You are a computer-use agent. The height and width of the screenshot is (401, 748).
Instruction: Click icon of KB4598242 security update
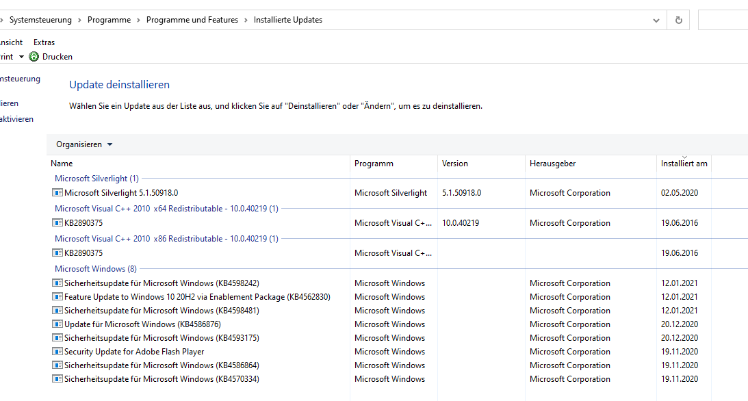57,283
